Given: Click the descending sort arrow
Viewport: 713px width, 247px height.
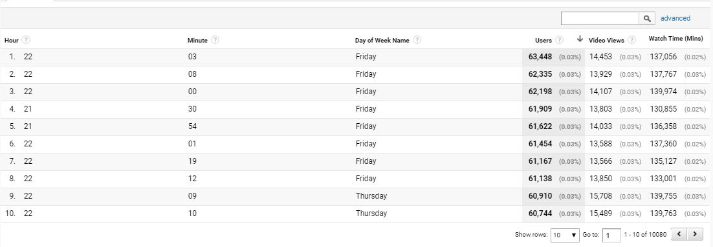Looking at the screenshot, I should click(580, 39).
